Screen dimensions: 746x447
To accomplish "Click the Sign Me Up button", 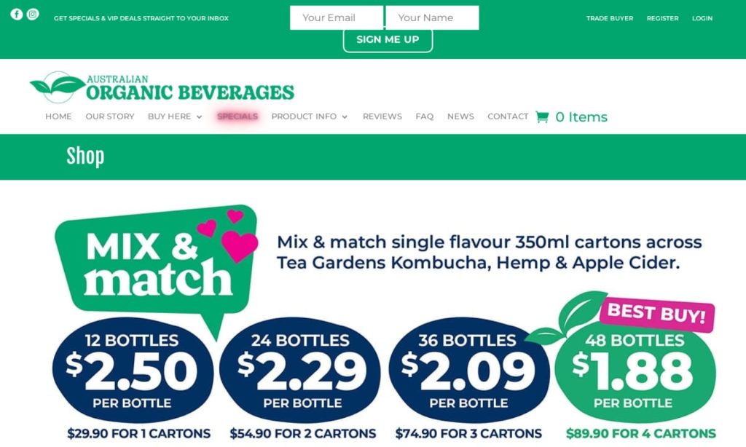I will 388,40.
